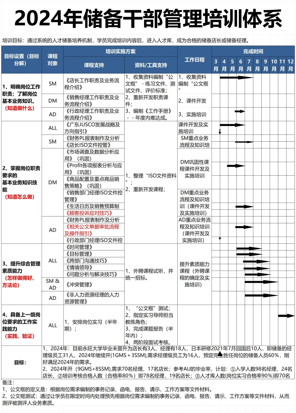The height and width of the screenshot is (413, 296).
Task: Select course 《店长工作职责及业务流程介绍》
Action: click(x=94, y=84)
